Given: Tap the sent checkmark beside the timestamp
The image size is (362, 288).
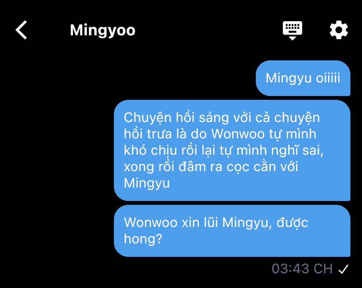Looking at the screenshot, I should [343, 269].
